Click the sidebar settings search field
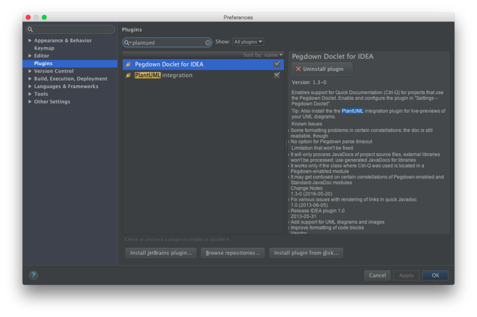477x317 pixels. (70, 29)
